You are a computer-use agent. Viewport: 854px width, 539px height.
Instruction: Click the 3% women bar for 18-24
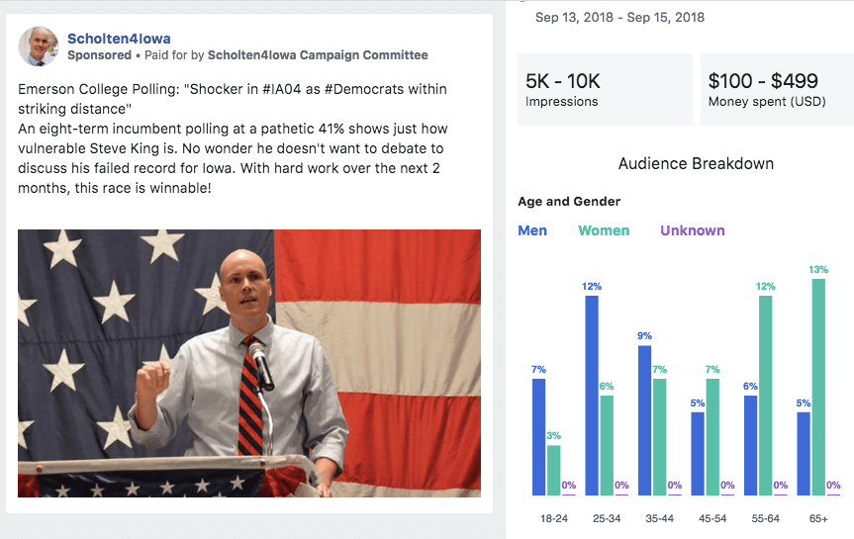tap(553, 470)
